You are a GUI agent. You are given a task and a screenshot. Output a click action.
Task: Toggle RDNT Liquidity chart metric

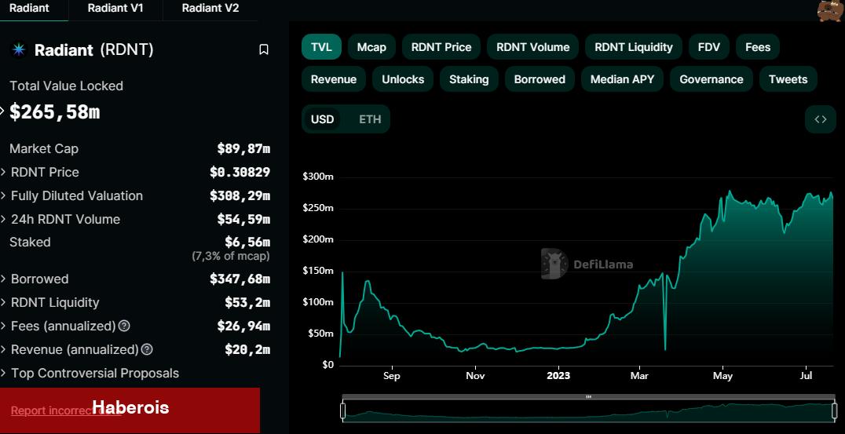pyautogui.click(x=634, y=47)
